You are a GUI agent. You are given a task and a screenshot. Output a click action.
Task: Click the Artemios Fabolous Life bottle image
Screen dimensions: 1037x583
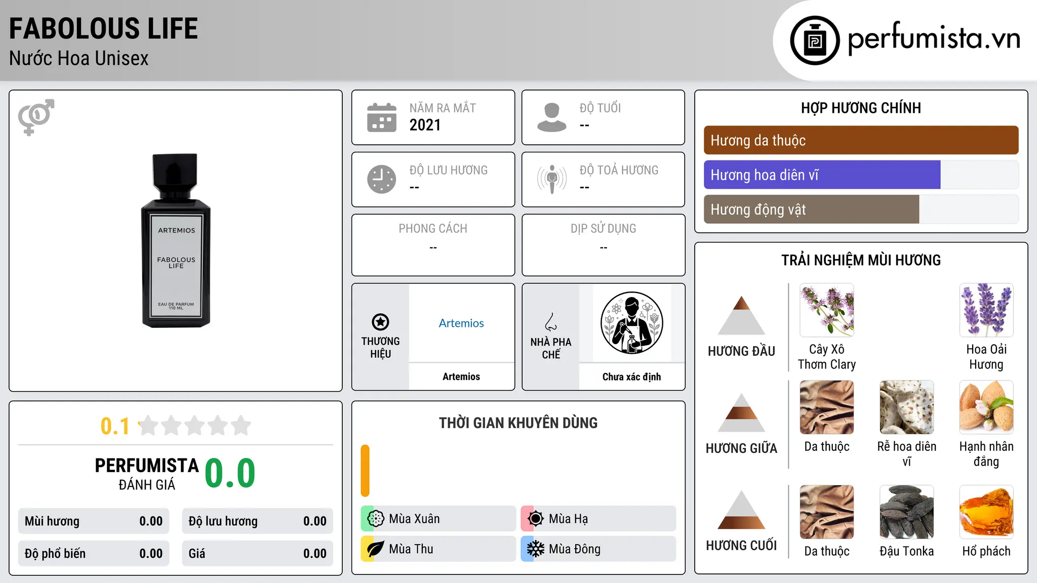click(x=176, y=241)
